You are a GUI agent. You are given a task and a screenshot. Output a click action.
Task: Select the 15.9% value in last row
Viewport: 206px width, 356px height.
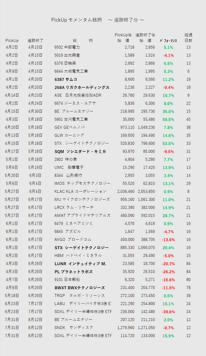tap(168, 336)
